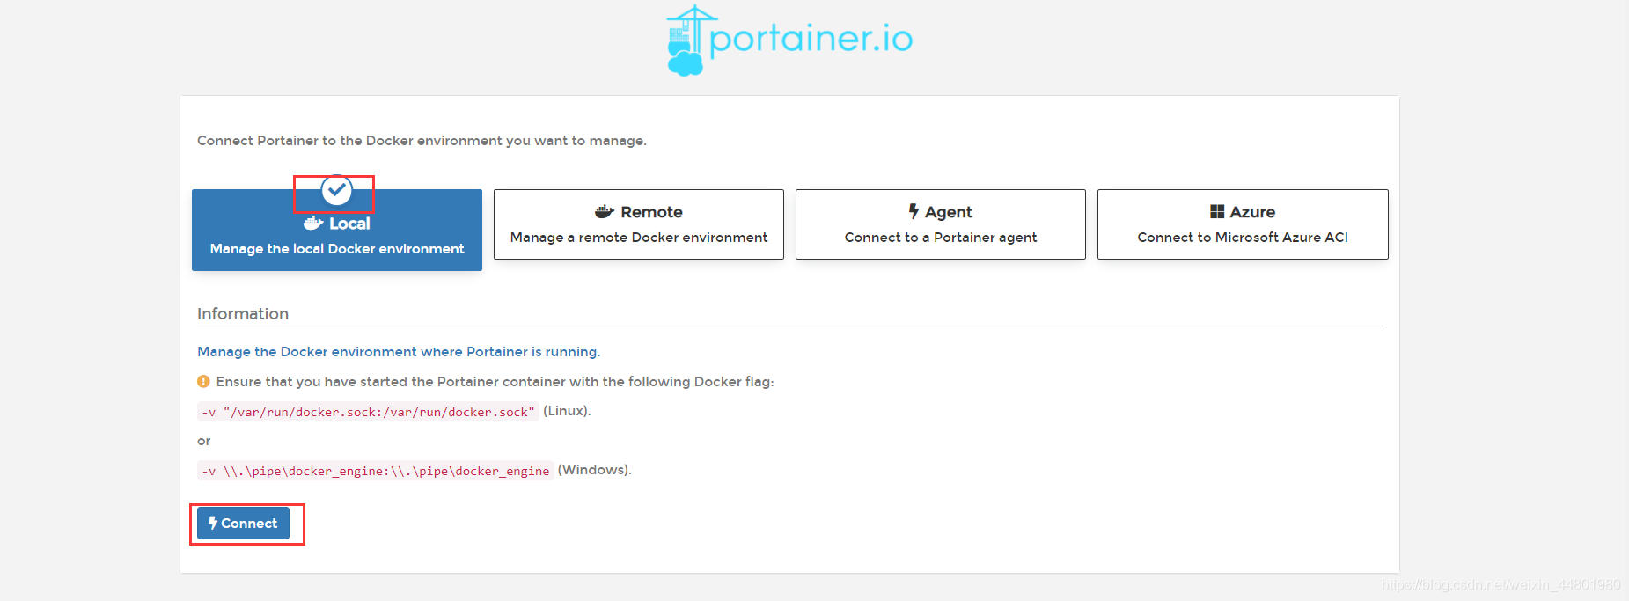Click the orange warning icon before Ensure
The width and height of the screenshot is (1629, 601).
[x=203, y=381]
